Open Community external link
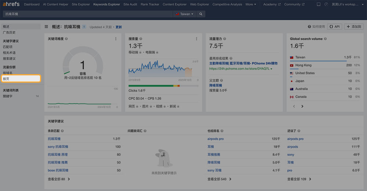 coord(294,4)
